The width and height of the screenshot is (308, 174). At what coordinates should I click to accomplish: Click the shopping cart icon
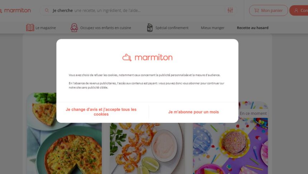[x=256, y=10]
